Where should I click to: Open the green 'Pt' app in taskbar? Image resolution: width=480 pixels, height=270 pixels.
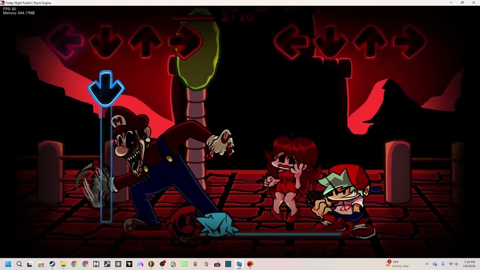point(184,264)
